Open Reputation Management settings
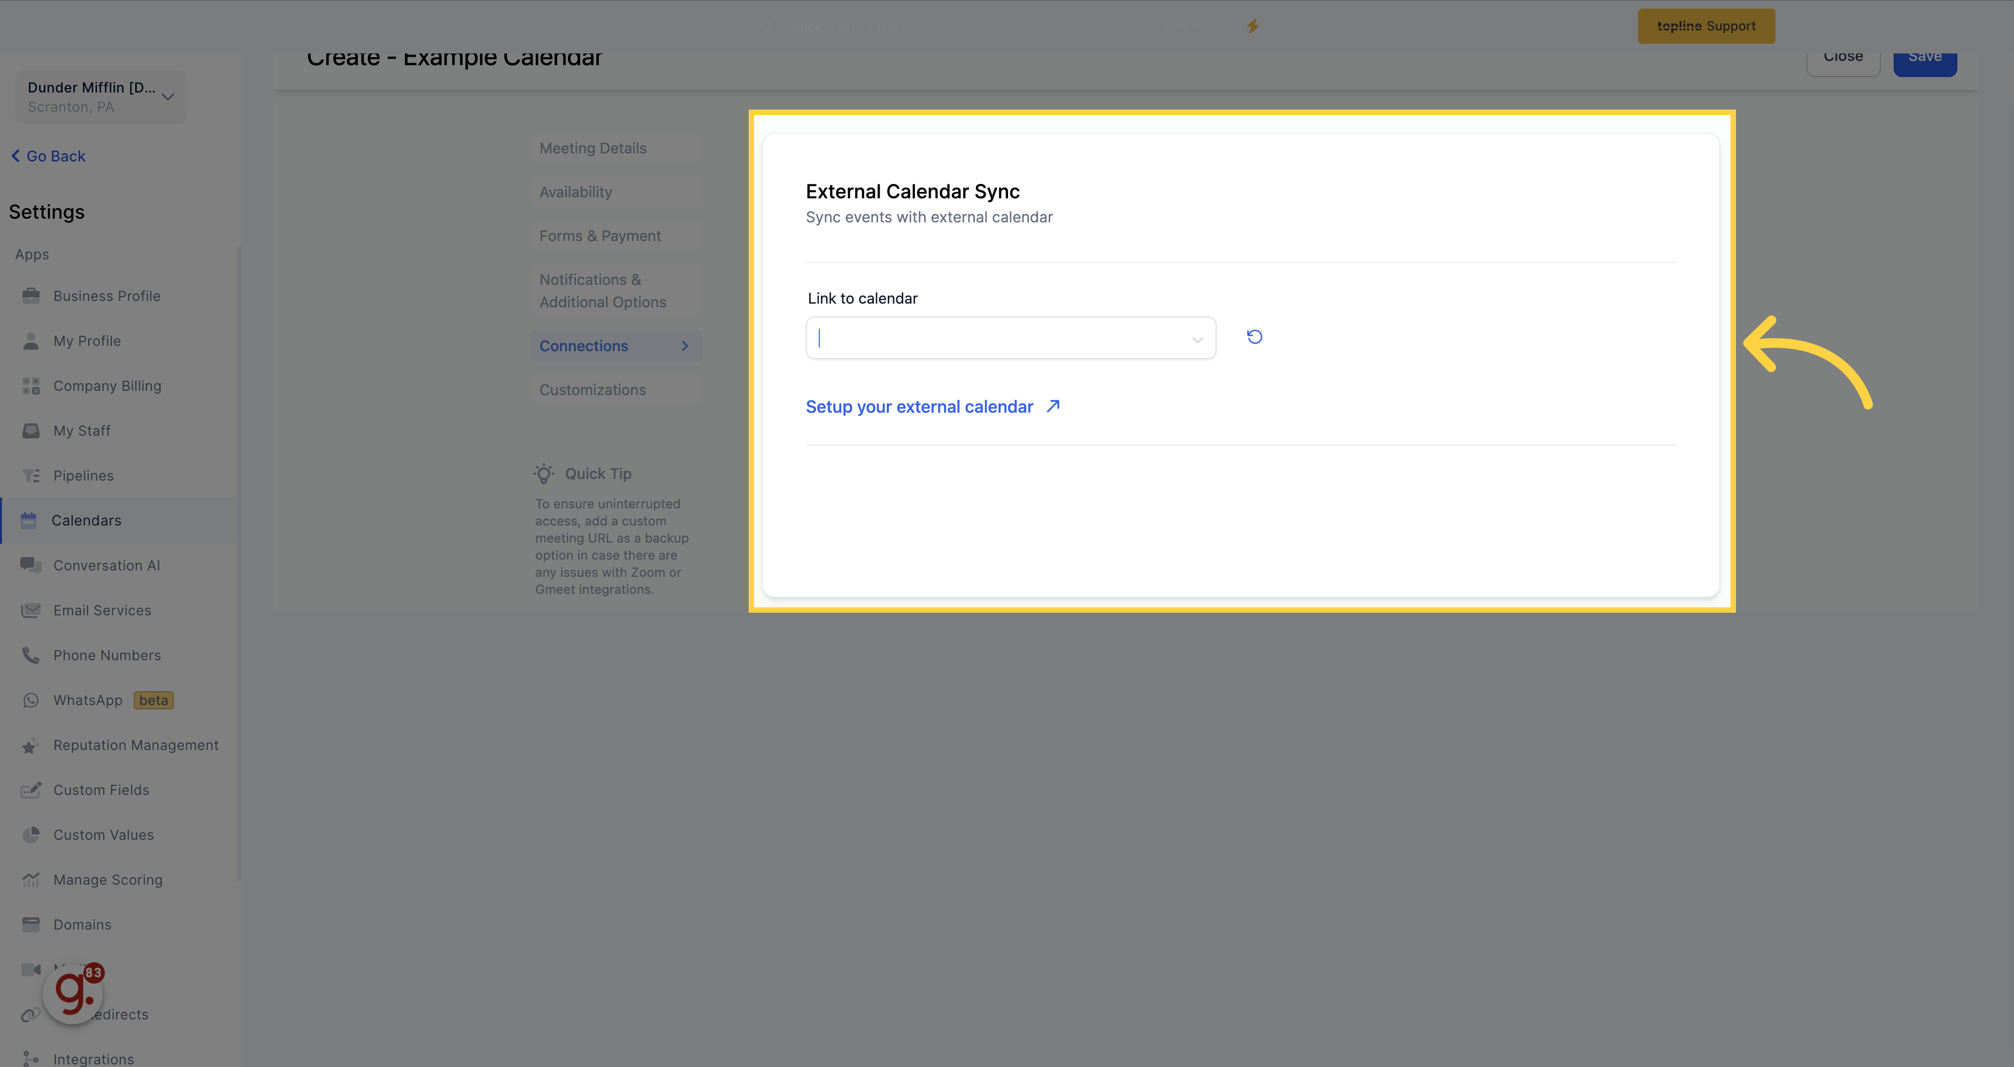The image size is (2014, 1067). click(136, 746)
